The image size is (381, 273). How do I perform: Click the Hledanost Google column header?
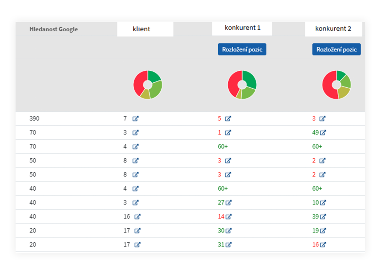[54, 29]
